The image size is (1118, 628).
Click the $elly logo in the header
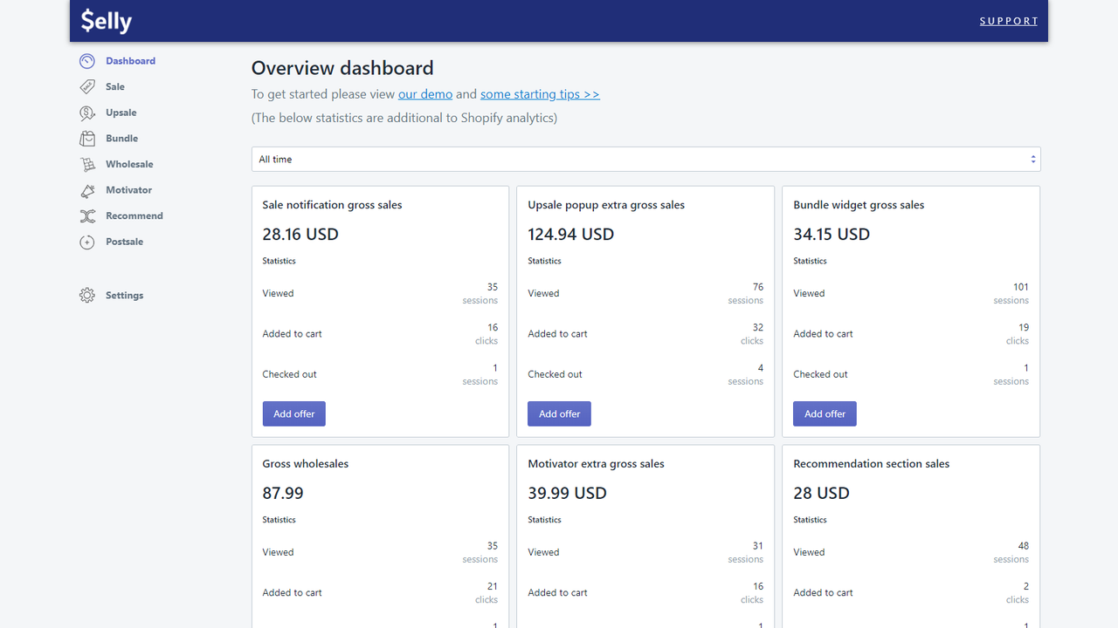click(106, 21)
